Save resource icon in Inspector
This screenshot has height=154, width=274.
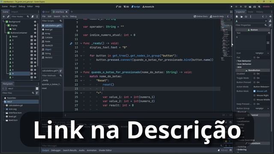tap(246, 17)
